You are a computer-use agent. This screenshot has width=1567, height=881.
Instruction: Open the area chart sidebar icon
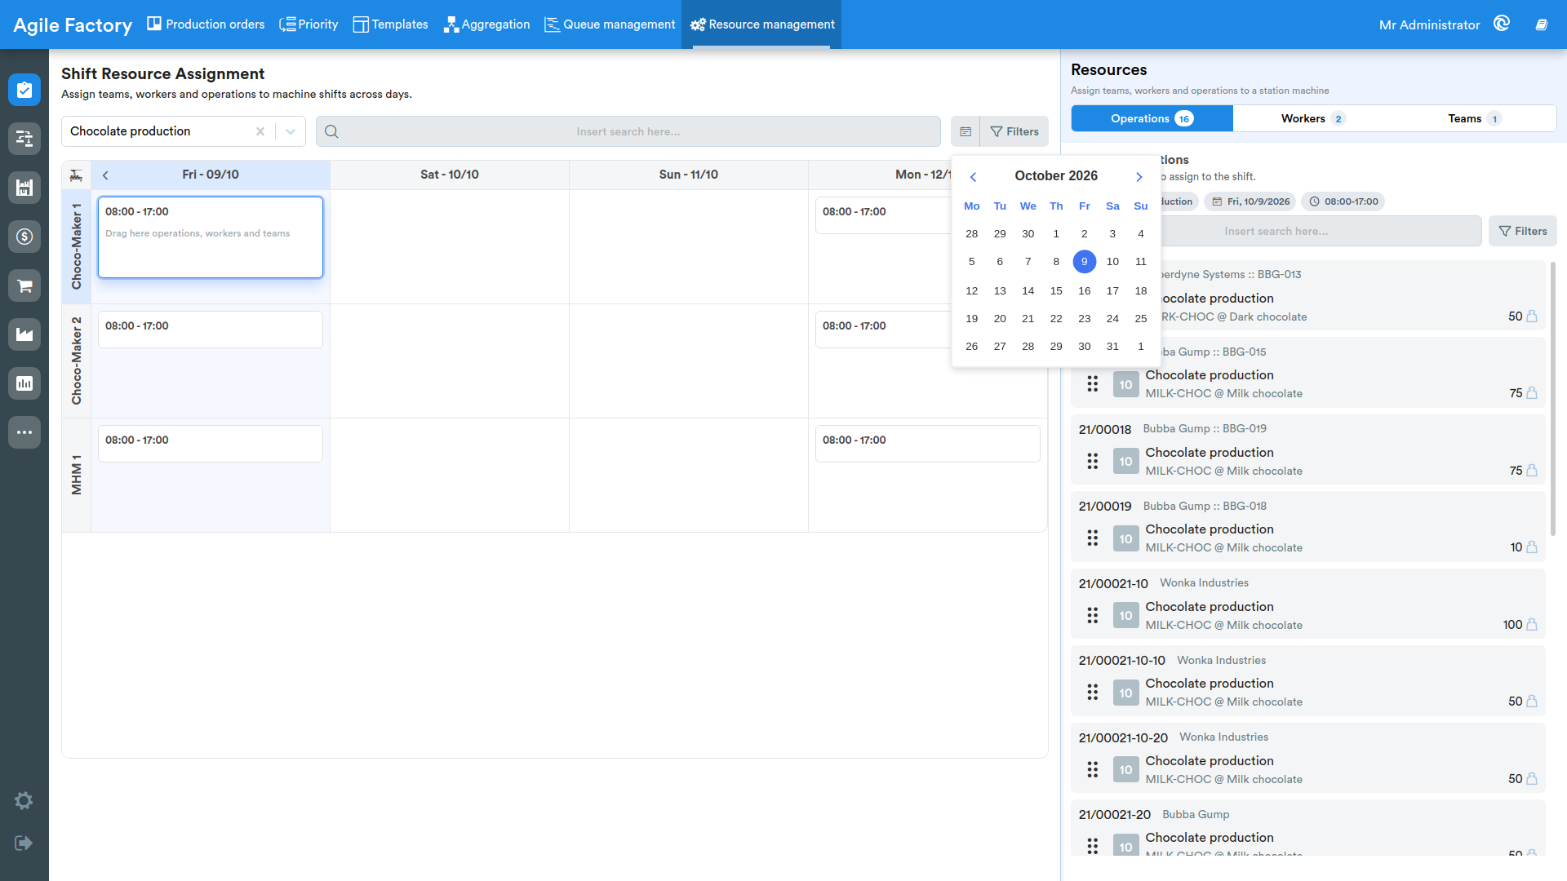click(24, 334)
